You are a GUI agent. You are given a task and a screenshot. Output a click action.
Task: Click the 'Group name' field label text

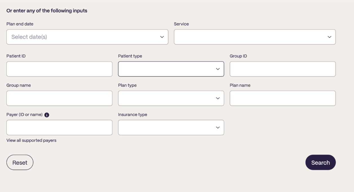pos(19,85)
